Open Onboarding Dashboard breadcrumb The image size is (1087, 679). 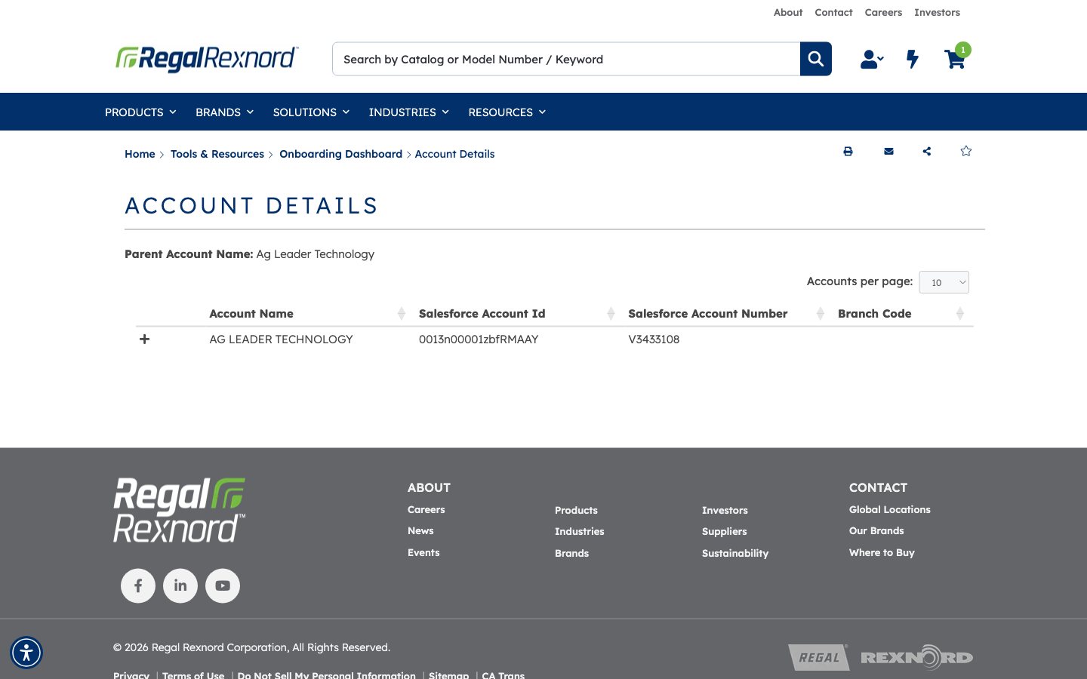(340, 154)
